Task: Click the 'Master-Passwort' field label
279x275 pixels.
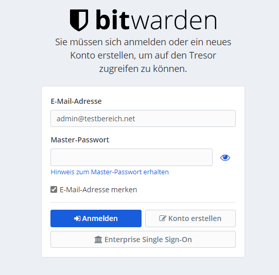Action: 80,140
